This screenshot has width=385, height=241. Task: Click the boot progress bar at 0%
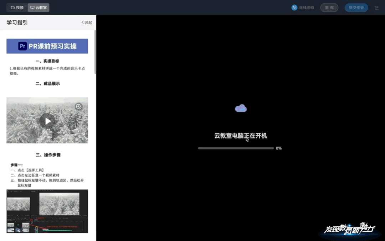pos(235,148)
